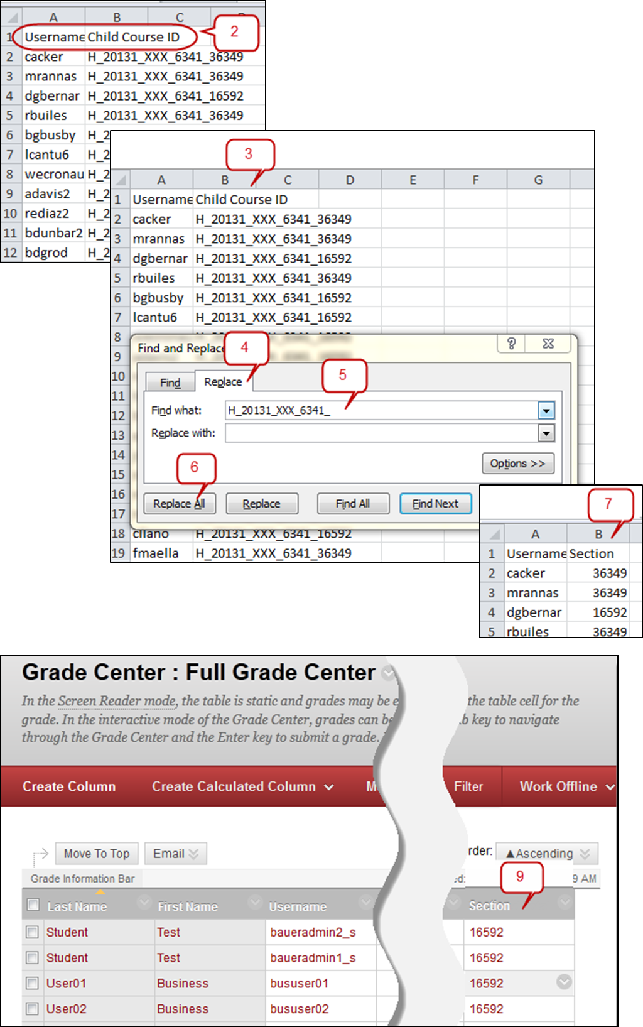Click the select-all corner above row 1 beside column E
The width and height of the screenshot is (643, 1027).
click(120, 181)
